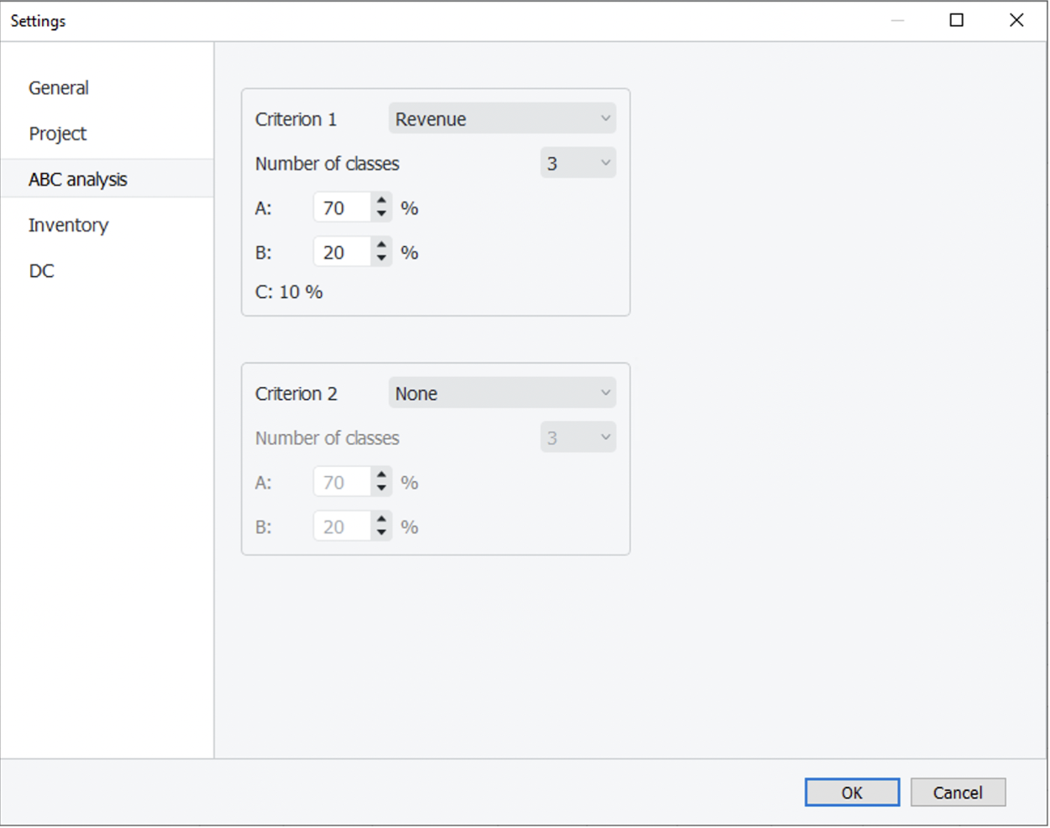Decrease Criterion 1 class B percentage
1050x828 pixels.
point(382,259)
